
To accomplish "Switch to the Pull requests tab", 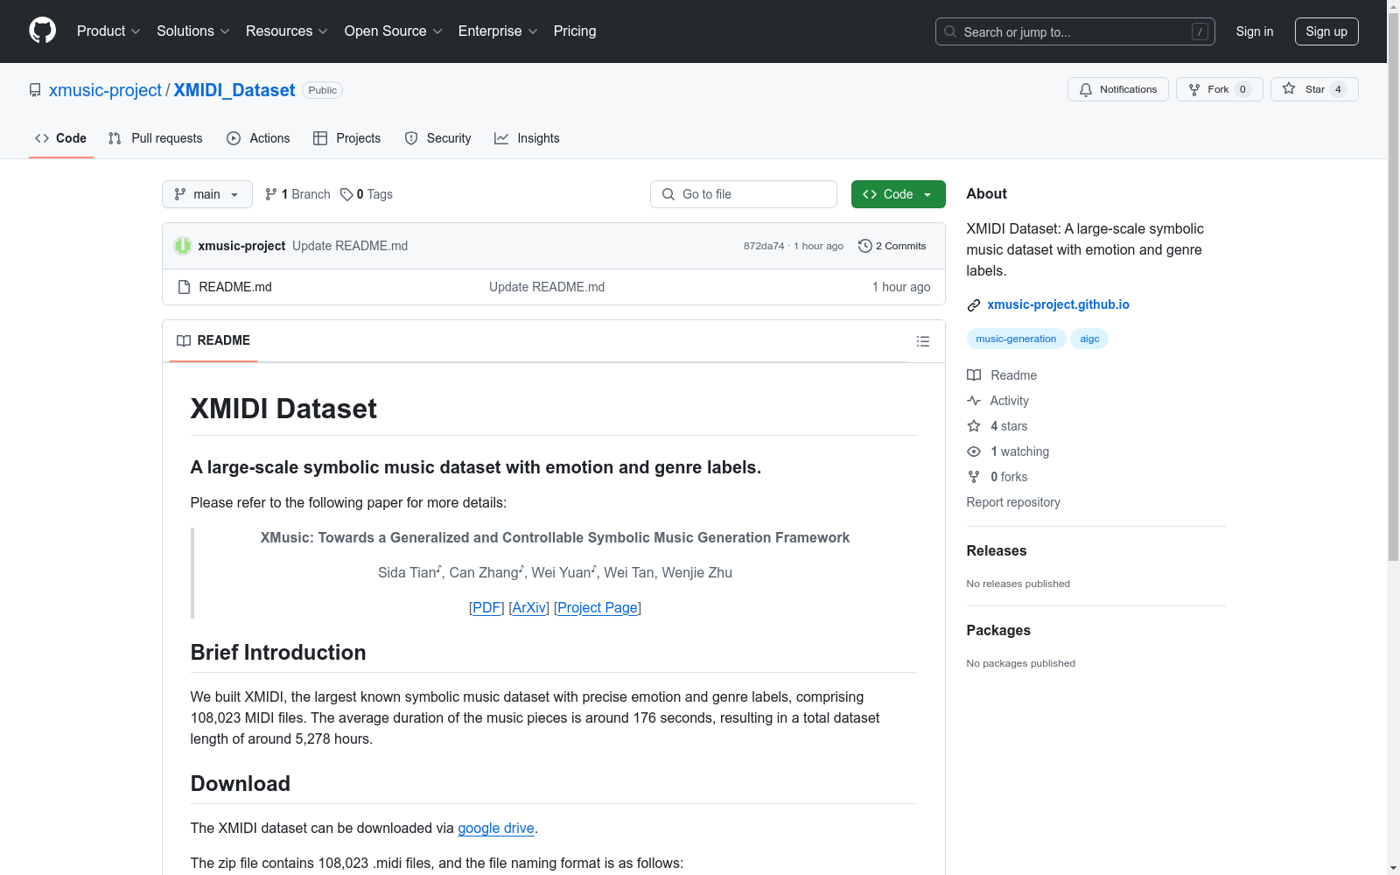I will tap(156, 138).
